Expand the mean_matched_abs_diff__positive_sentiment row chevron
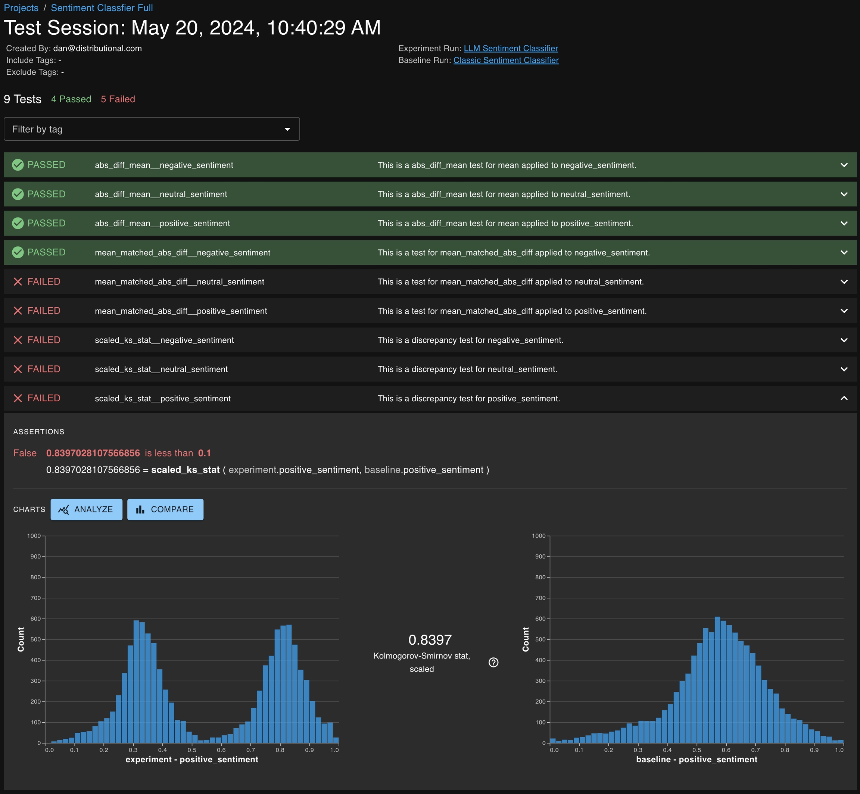This screenshot has width=860, height=794. [844, 311]
